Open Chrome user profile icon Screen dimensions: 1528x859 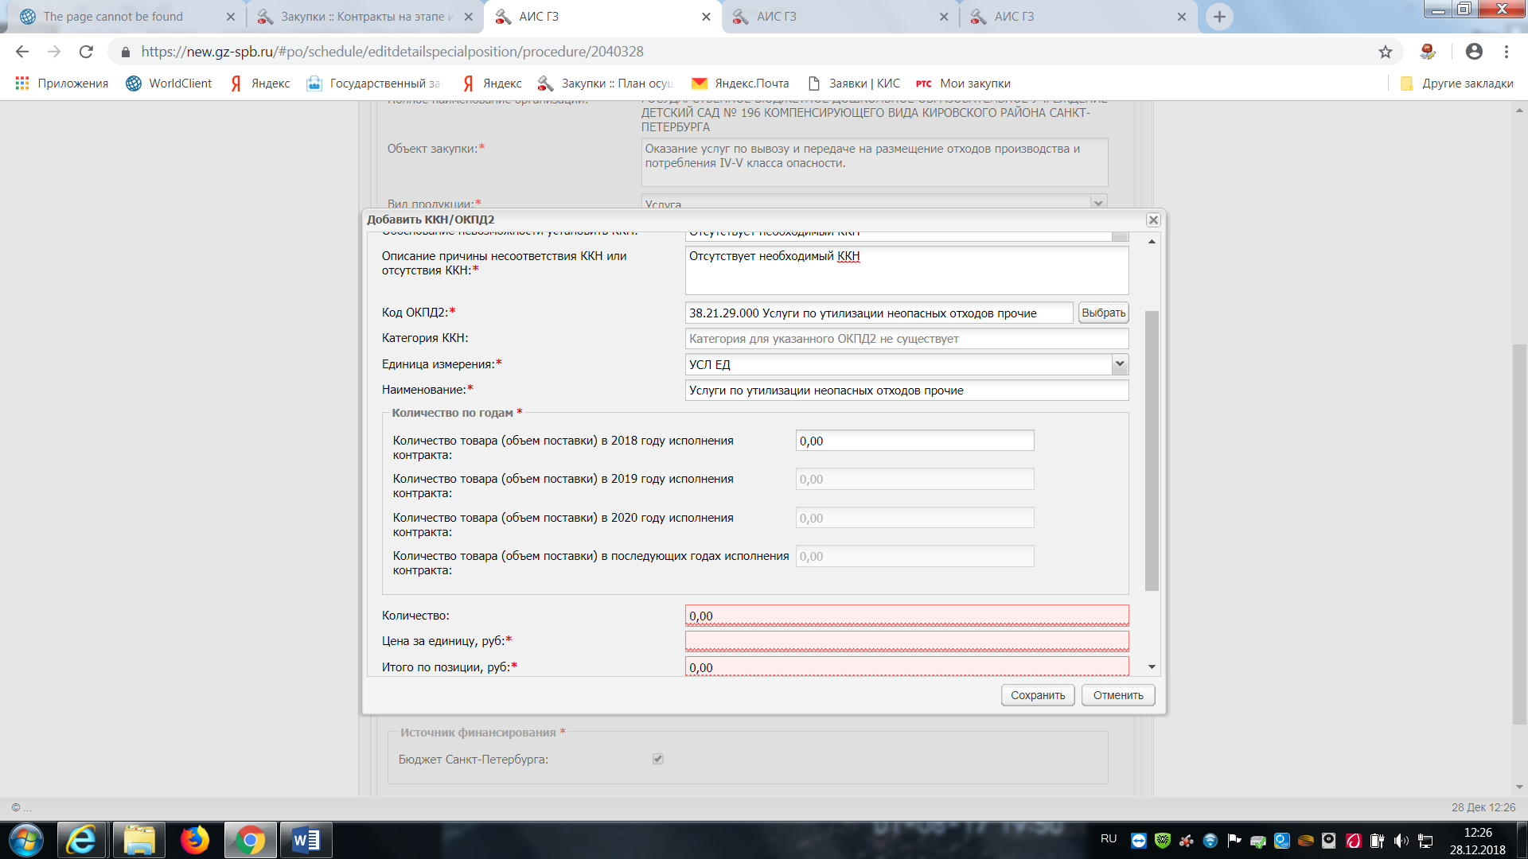(1474, 52)
